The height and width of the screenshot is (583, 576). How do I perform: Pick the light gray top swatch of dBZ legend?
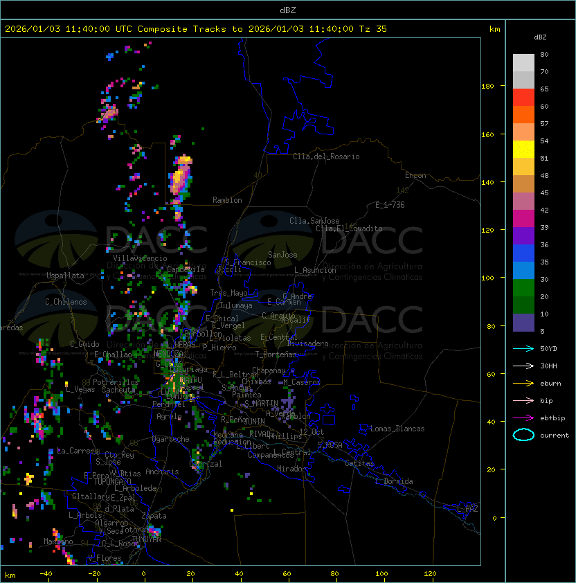point(523,63)
